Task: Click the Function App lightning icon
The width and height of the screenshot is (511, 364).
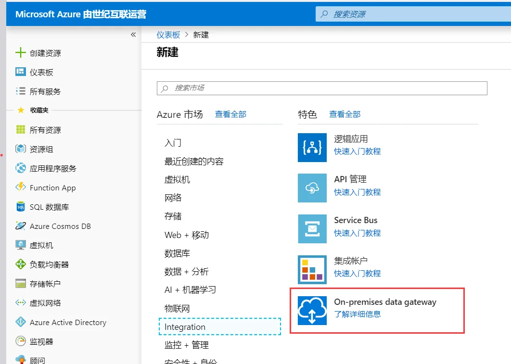Action: click(21, 187)
